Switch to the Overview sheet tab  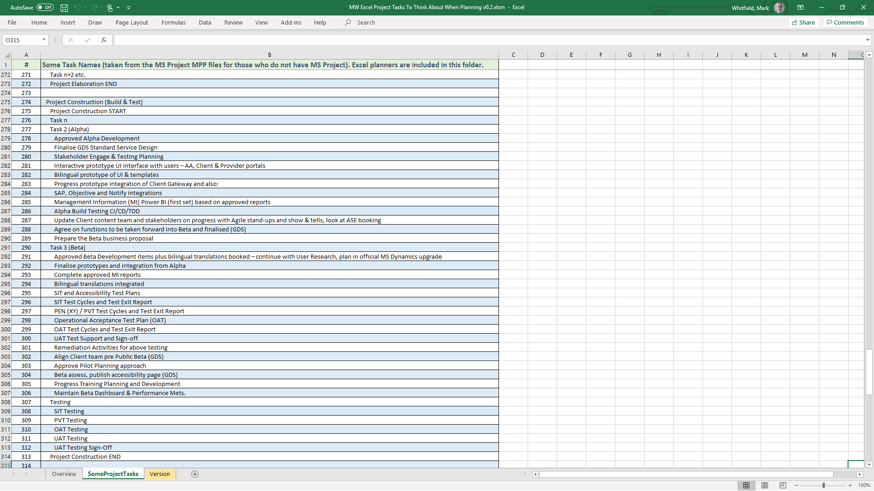64,474
